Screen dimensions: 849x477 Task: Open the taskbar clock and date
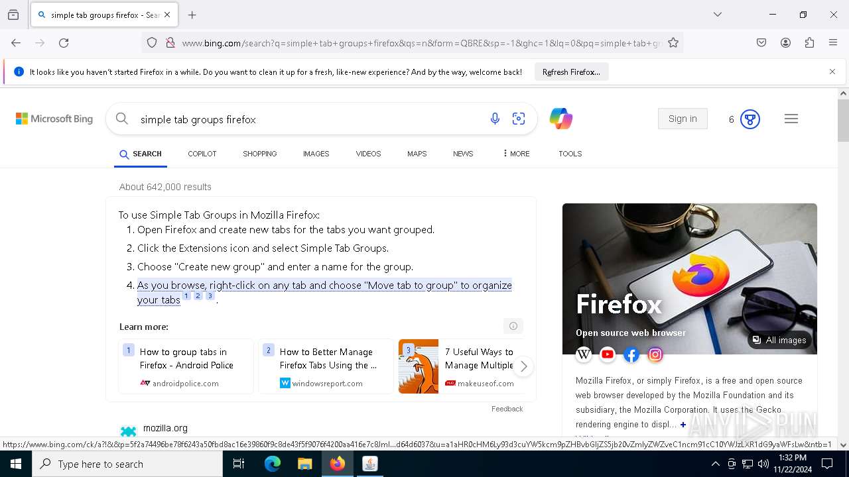pos(793,464)
